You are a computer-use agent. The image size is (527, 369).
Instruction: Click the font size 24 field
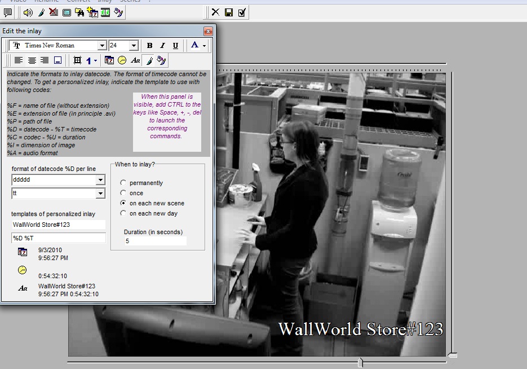coord(119,45)
